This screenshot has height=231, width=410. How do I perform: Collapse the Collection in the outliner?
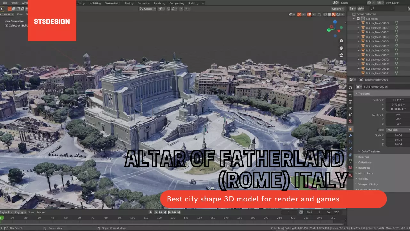pyautogui.click(x=354, y=19)
